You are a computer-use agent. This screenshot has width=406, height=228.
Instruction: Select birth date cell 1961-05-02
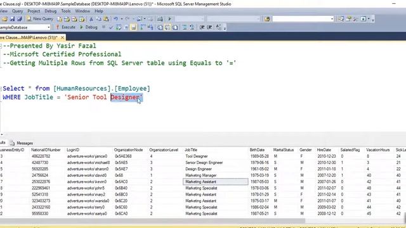pyautogui.click(x=259, y=169)
